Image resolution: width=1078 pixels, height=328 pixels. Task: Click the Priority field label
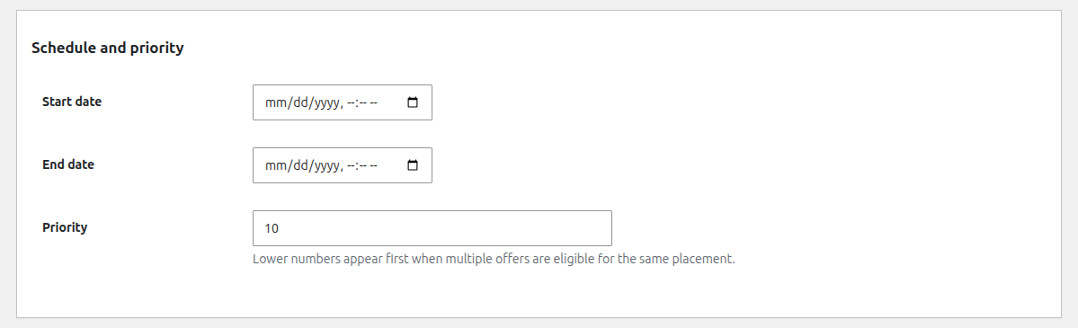[x=65, y=227]
